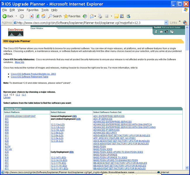This screenshot has width=190, height=175.
Task: Follow the More Info link
Action: (x=20, y=62)
